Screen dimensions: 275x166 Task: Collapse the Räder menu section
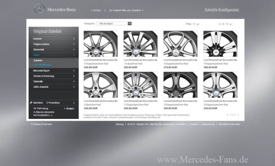click(x=54, y=55)
